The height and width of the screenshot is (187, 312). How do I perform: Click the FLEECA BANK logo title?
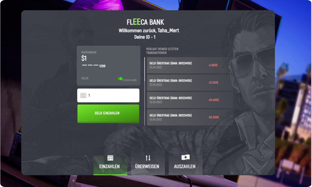pos(145,22)
